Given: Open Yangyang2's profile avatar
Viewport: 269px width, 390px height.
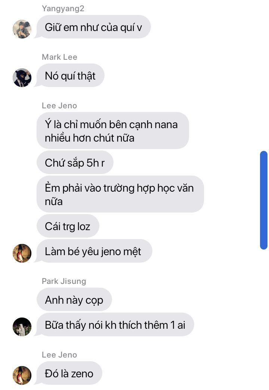Looking at the screenshot, I should (x=22, y=29).
